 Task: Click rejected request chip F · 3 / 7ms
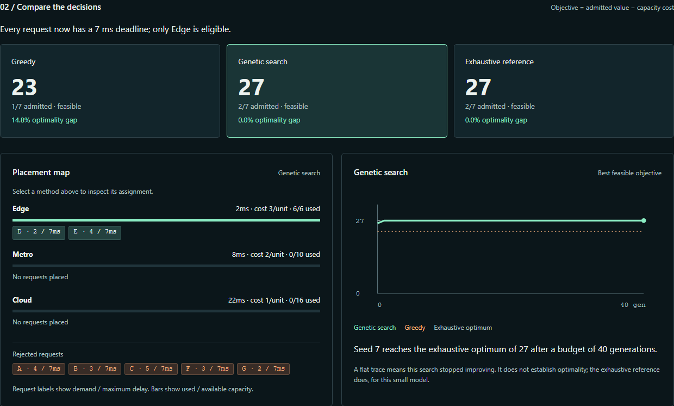tap(207, 369)
